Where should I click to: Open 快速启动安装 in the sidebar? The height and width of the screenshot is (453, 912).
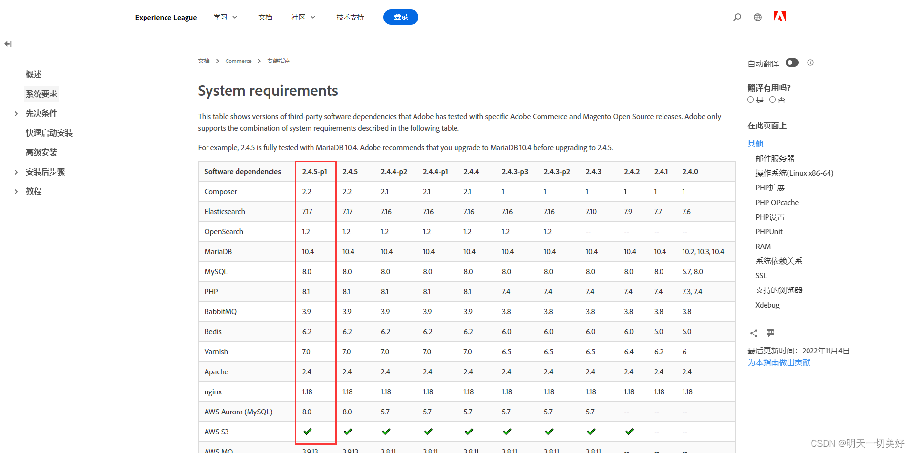coord(49,133)
